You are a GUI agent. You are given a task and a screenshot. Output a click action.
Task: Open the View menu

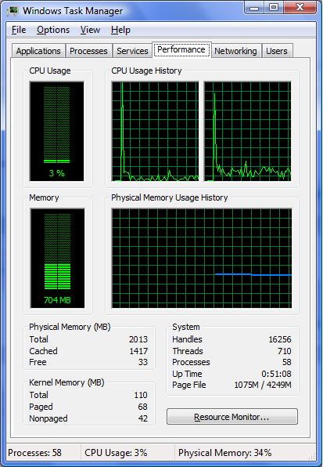tap(90, 30)
